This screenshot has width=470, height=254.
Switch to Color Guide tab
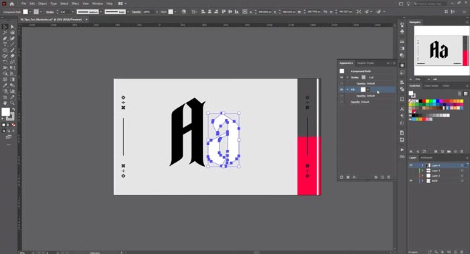point(431,86)
